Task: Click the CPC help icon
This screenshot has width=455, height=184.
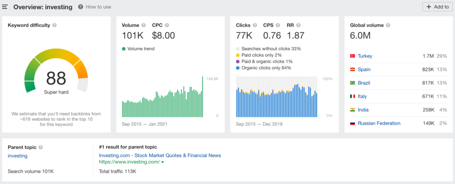Action: coord(167,25)
